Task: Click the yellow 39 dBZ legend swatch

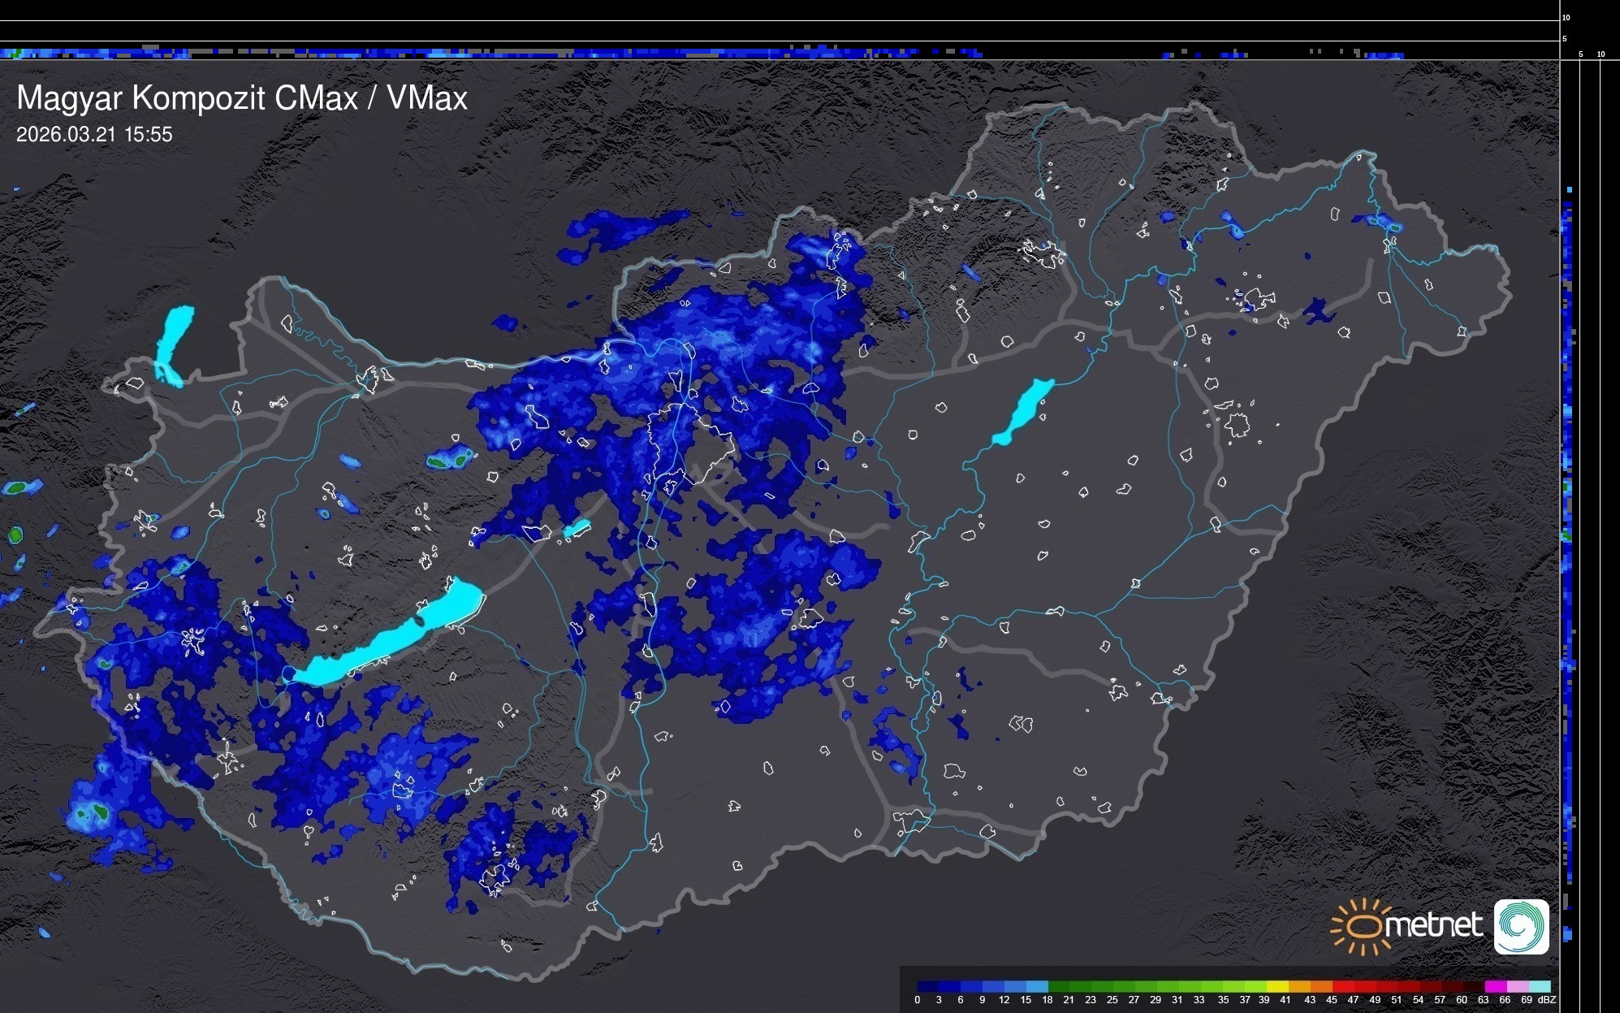Action: coord(1277,987)
